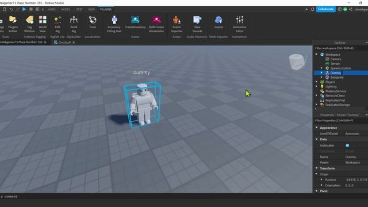Collapse the Data properties section
Viewport: 368px width, 207px height.
coord(316,139)
